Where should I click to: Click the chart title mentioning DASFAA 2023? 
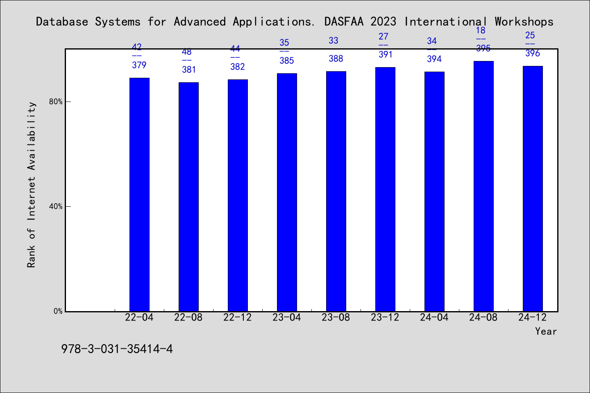295,22
